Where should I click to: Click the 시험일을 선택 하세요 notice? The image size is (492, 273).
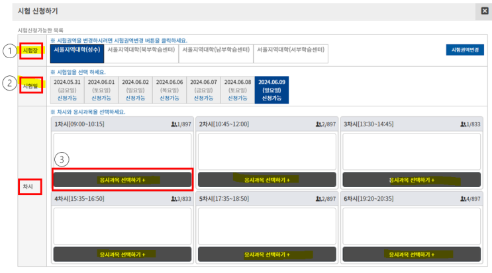point(78,72)
